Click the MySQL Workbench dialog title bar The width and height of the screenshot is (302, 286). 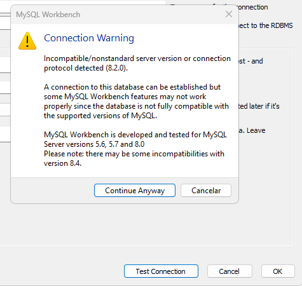119,15
